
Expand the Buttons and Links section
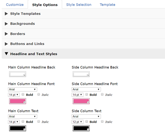point(83,44)
